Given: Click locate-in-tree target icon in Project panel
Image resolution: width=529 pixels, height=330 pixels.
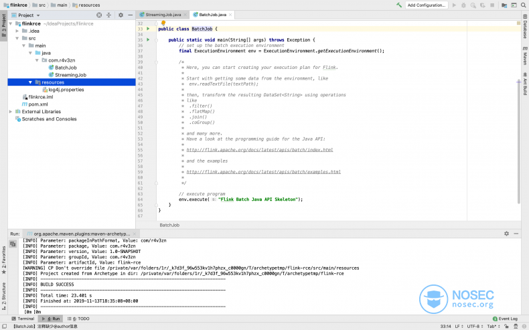Looking at the screenshot, I should click(99, 15).
